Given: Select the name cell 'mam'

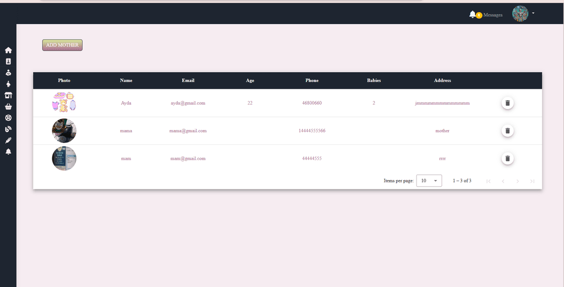Looking at the screenshot, I should point(126,158).
